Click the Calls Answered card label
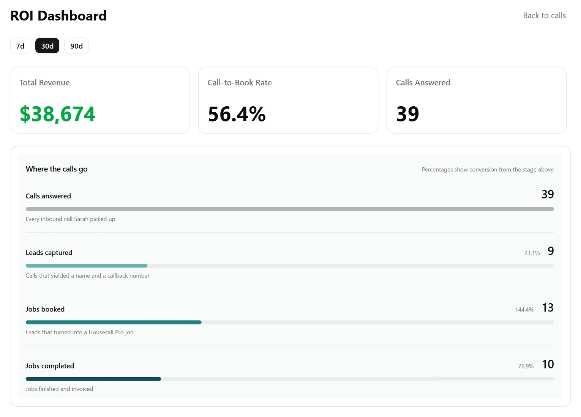 [x=423, y=83]
